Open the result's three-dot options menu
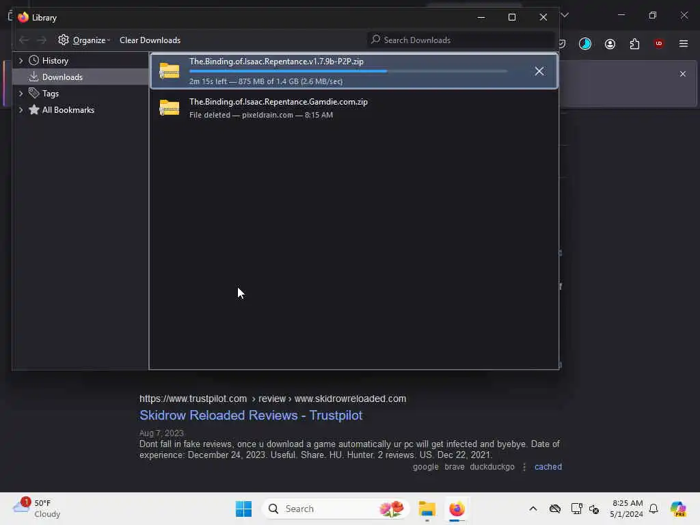Viewport: 700px width, 525px height. (x=524, y=466)
